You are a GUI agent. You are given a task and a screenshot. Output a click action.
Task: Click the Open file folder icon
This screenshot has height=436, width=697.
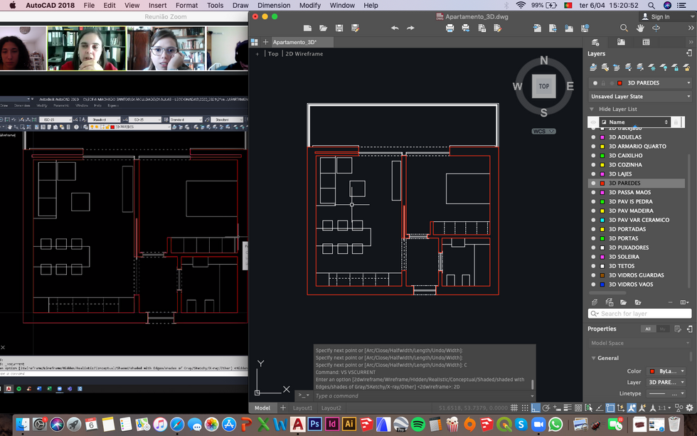click(323, 28)
